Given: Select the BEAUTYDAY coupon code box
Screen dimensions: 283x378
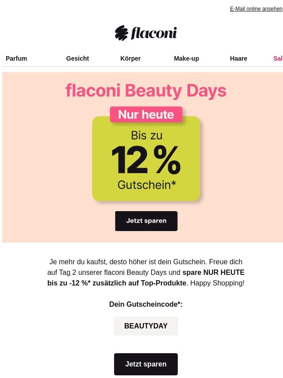Looking at the screenshot, I should pos(146,326).
